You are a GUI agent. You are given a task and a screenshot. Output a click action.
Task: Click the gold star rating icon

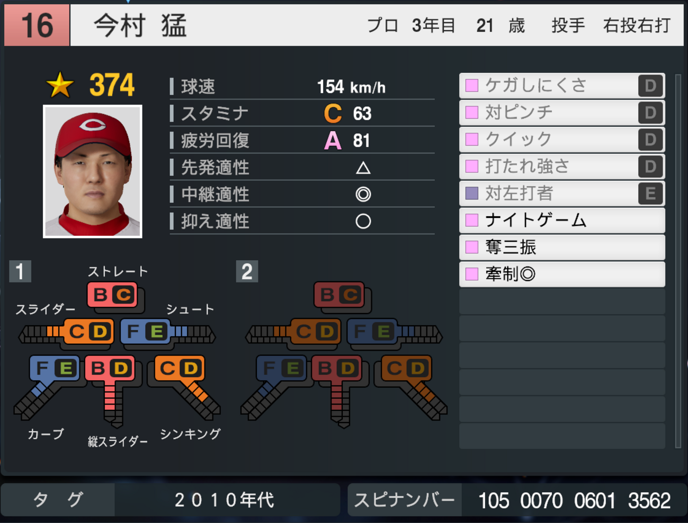click(x=60, y=85)
